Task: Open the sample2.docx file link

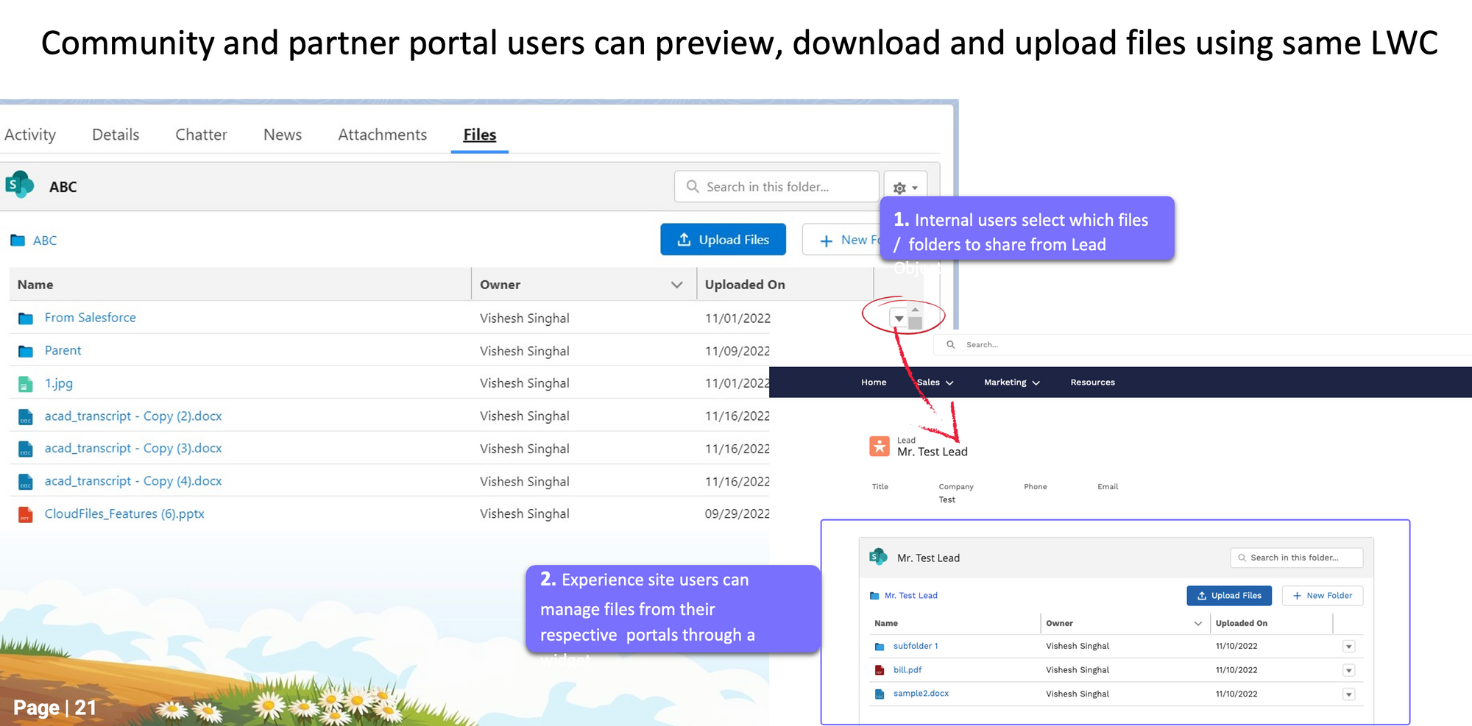Action: click(921, 694)
